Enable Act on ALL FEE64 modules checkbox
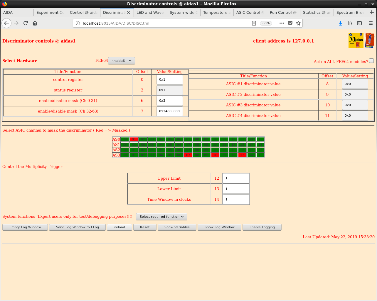 pos(371,61)
